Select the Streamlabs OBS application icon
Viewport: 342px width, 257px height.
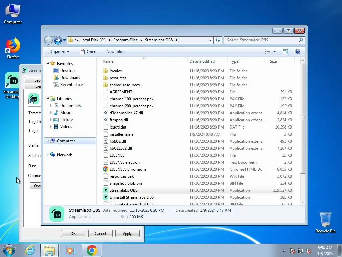106,190
